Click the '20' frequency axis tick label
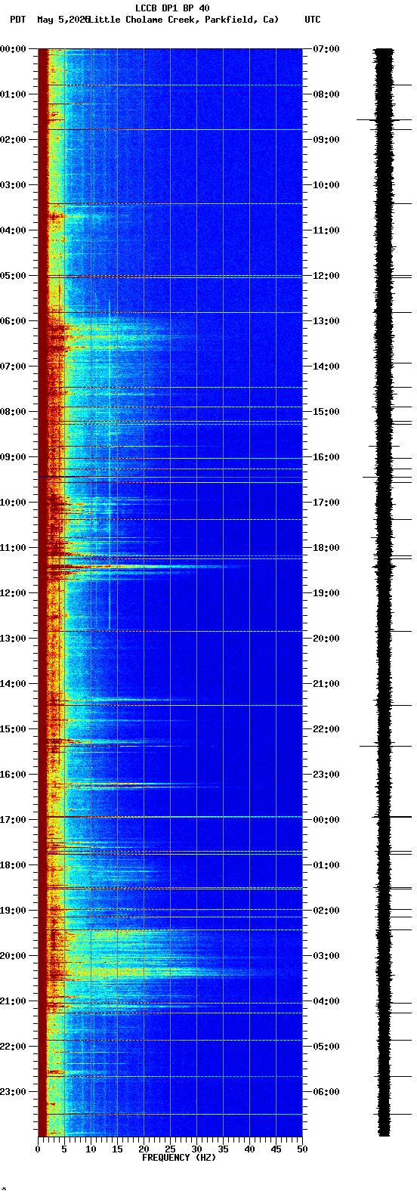This screenshot has height=1197, width=417. click(144, 1149)
